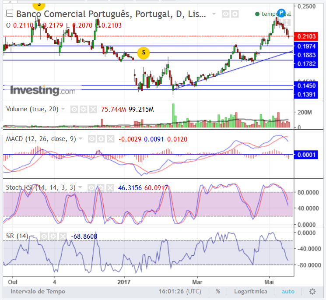
Task: Open Stoch RSI settings gear
Action: point(101,188)
